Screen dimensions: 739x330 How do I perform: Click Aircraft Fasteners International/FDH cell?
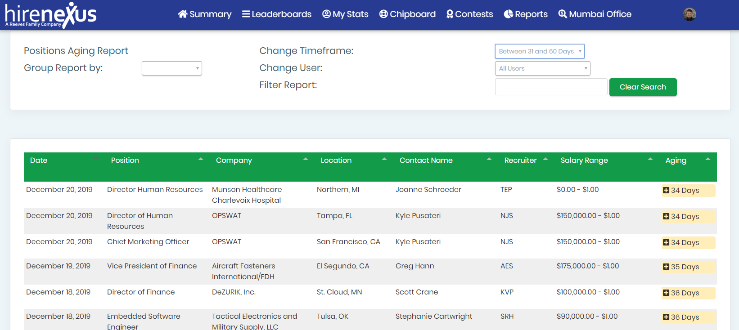(x=243, y=272)
